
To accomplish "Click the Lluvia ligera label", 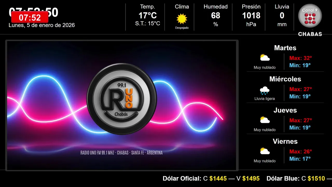I will coord(265,99).
